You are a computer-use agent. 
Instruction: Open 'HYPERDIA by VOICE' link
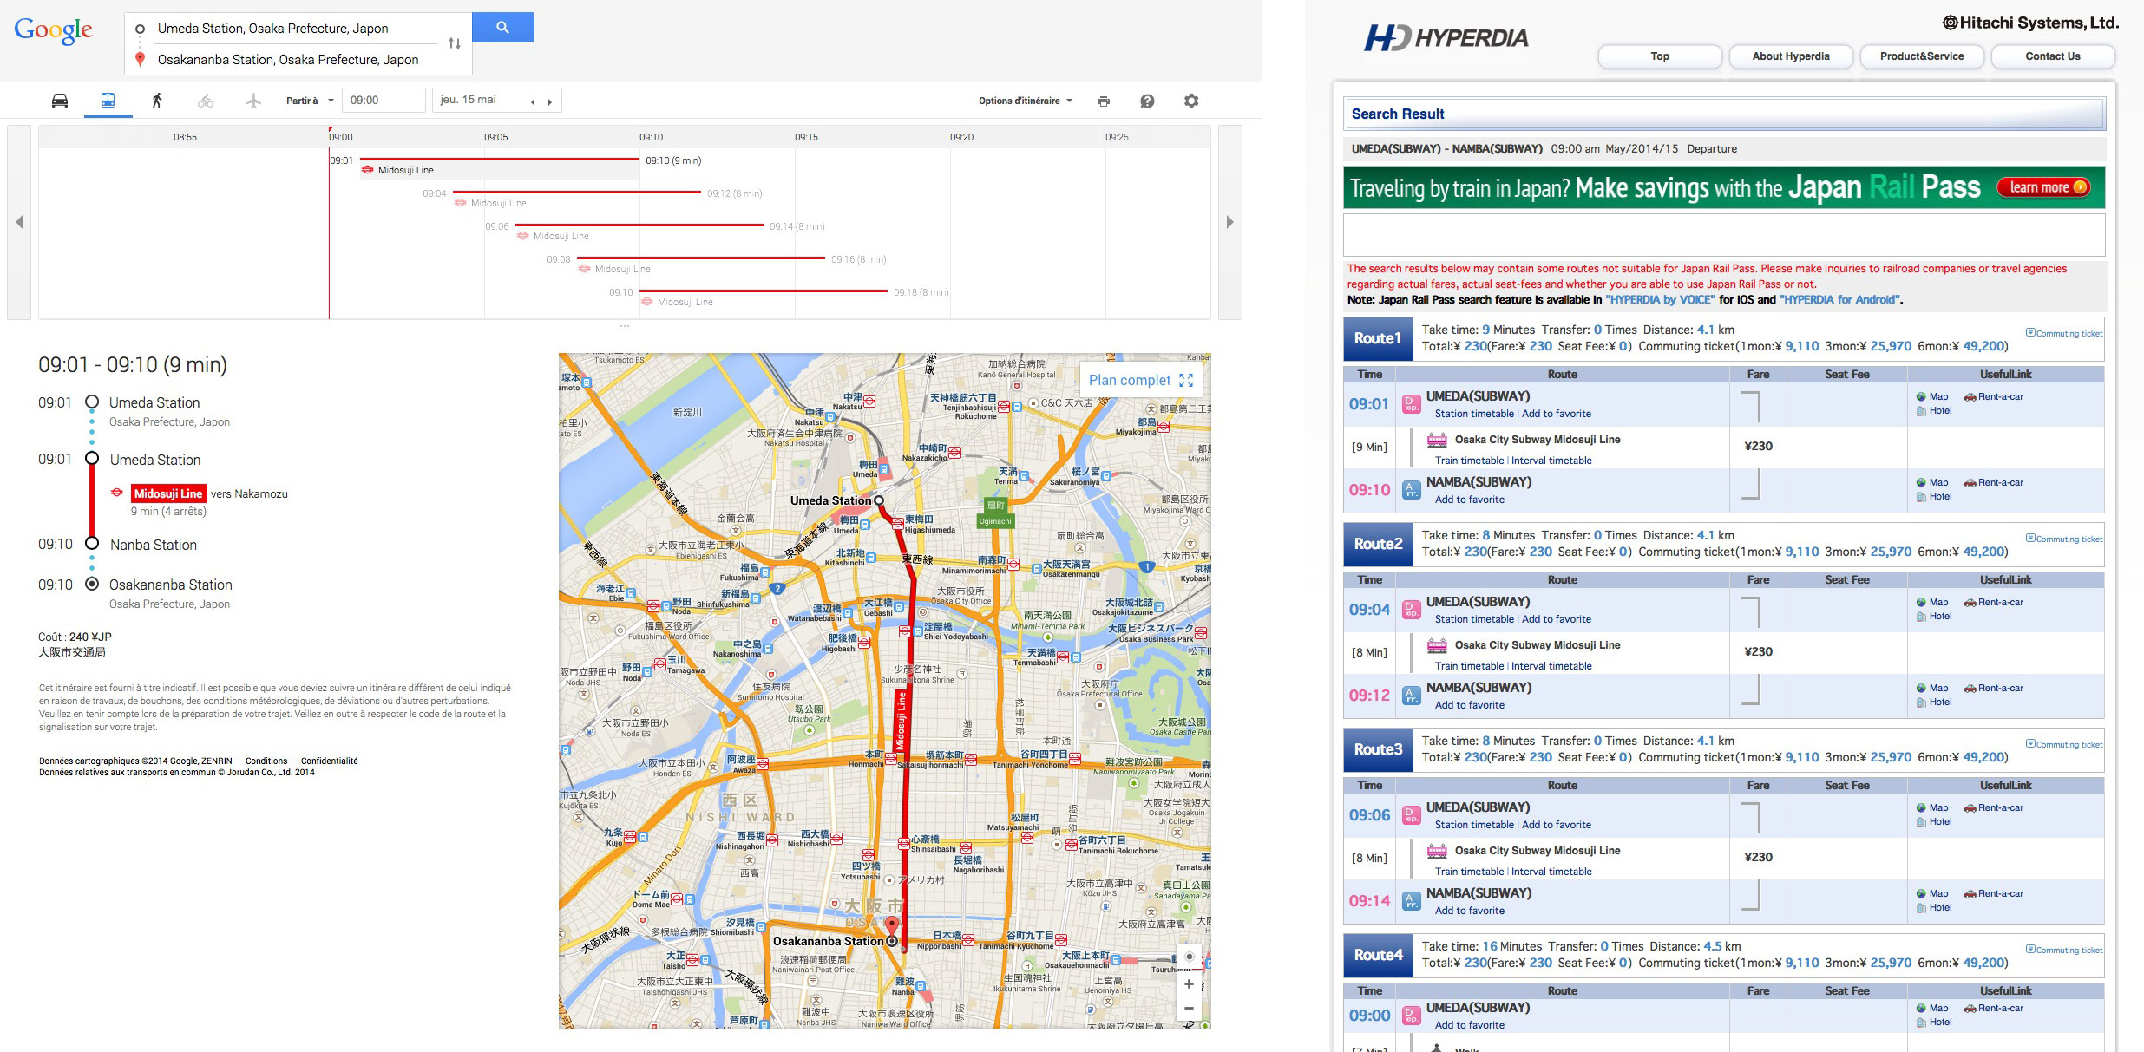[x=1660, y=300]
